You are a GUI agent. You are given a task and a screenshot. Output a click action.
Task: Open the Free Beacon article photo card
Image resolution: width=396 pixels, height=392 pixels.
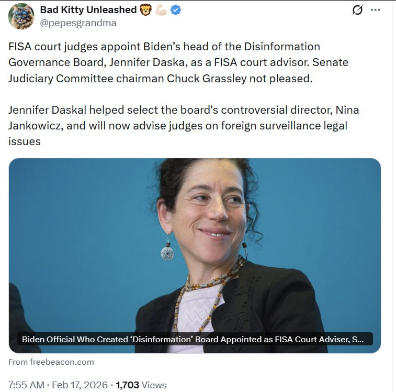click(195, 256)
